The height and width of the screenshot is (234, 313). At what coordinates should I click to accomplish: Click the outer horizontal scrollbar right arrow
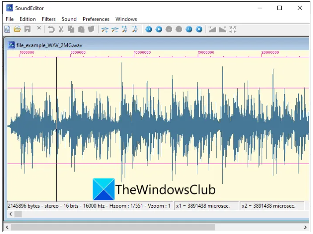point(305,227)
